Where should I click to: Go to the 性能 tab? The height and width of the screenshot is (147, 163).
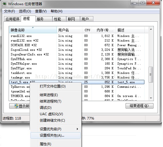click(x=59, y=19)
